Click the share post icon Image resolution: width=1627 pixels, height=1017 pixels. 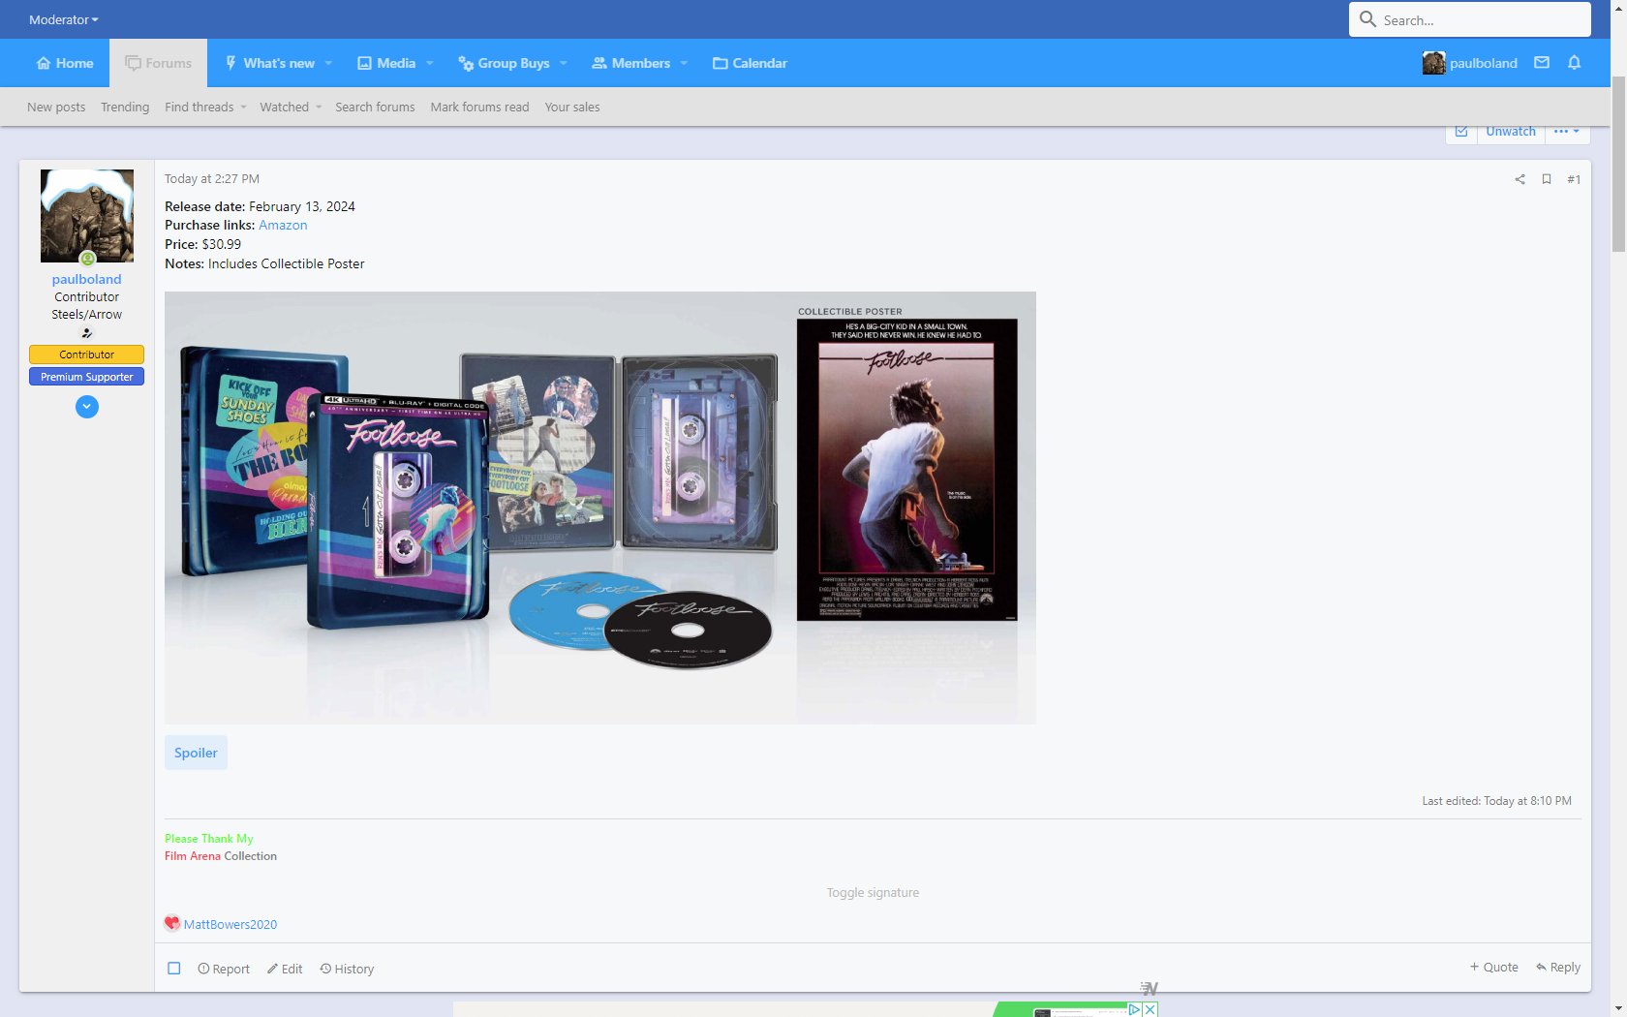click(1520, 179)
